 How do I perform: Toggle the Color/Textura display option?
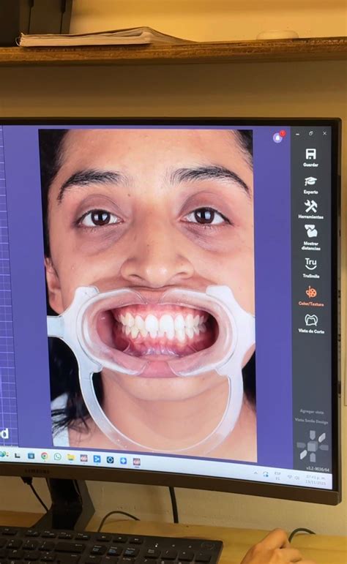tap(311, 296)
